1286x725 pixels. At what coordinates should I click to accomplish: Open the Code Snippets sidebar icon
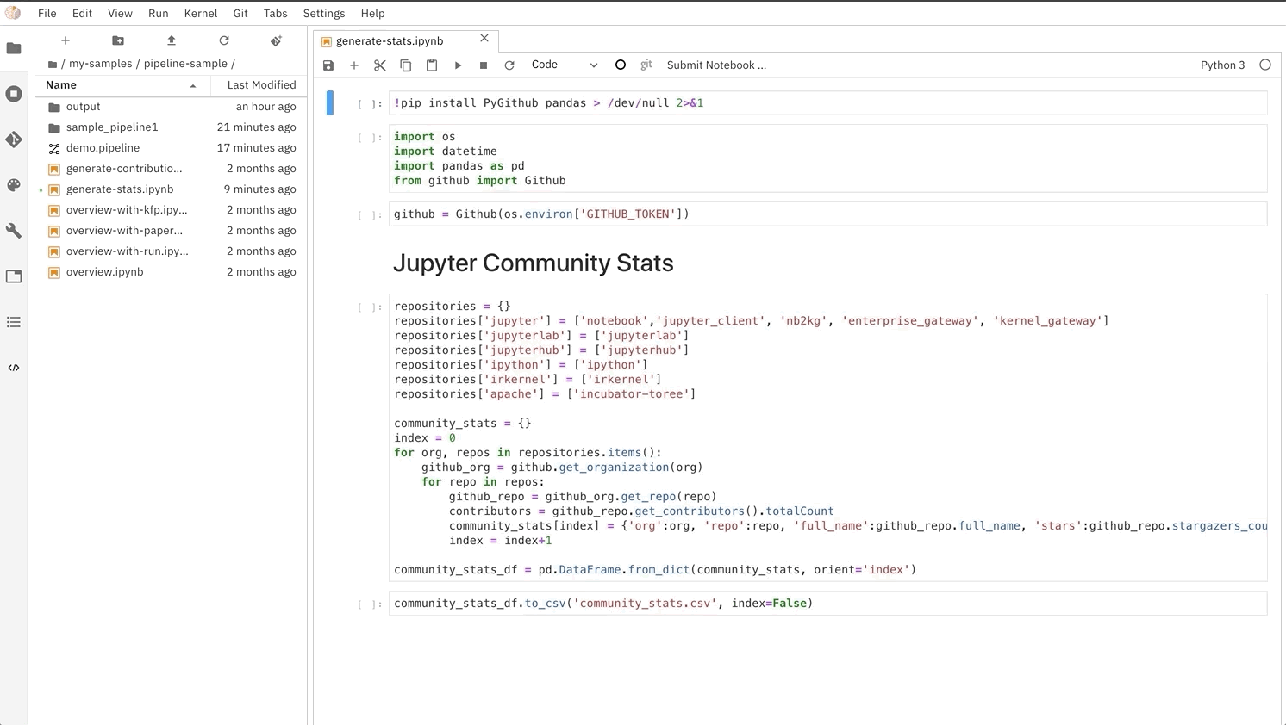coord(14,368)
